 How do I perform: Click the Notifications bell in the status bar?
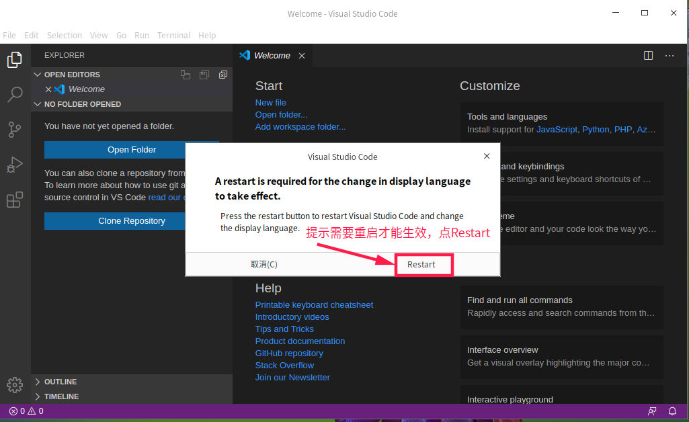672,411
